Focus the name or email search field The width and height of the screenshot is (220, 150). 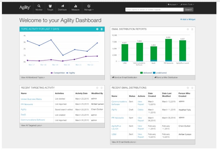click(154, 10)
